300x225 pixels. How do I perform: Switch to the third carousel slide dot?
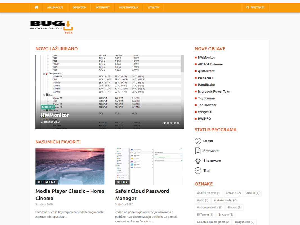(x=172, y=123)
